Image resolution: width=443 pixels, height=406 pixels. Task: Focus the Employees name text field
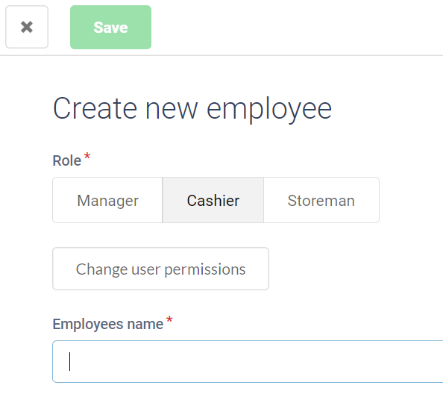coord(248,362)
